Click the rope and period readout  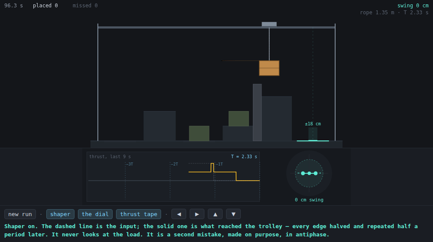394,13
